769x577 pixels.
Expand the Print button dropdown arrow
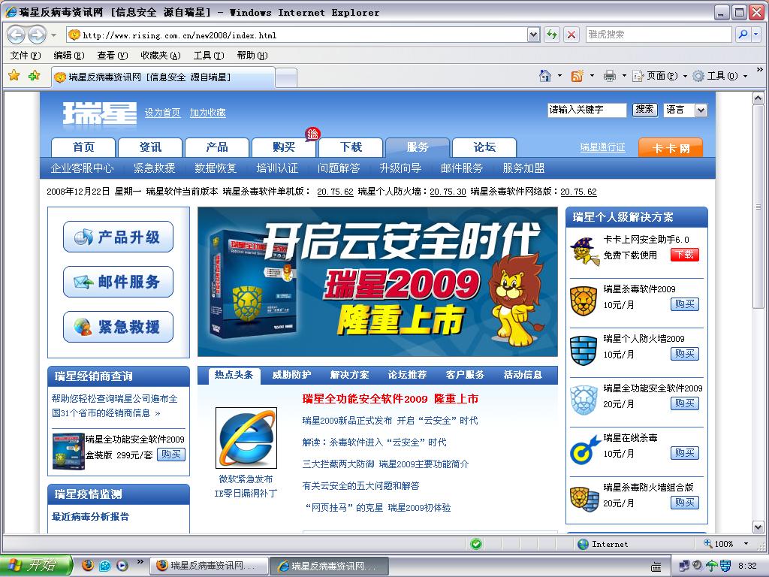[624, 76]
